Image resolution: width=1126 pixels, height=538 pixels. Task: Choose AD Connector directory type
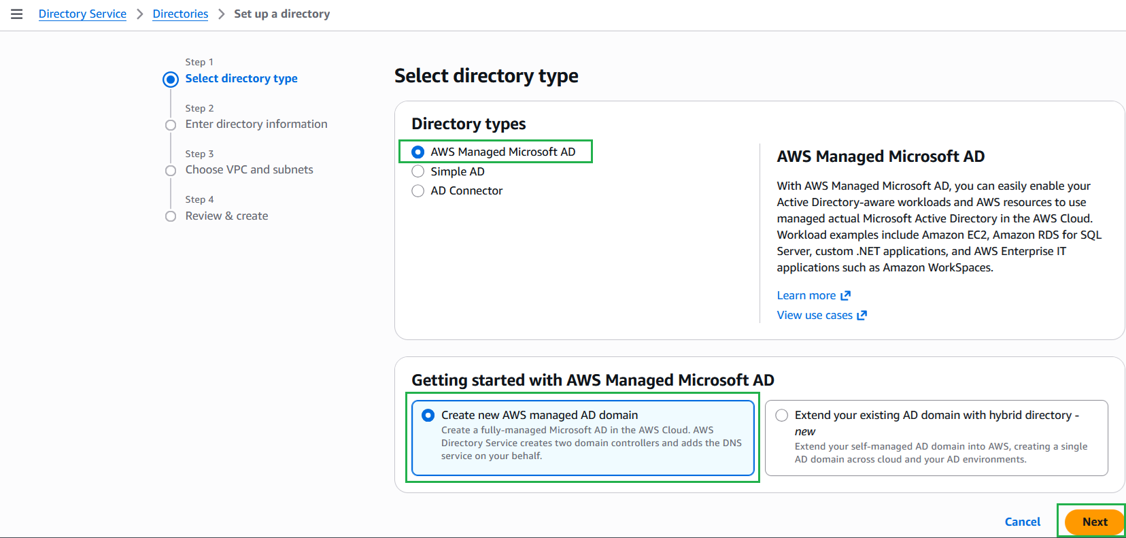tap(418, 191)
